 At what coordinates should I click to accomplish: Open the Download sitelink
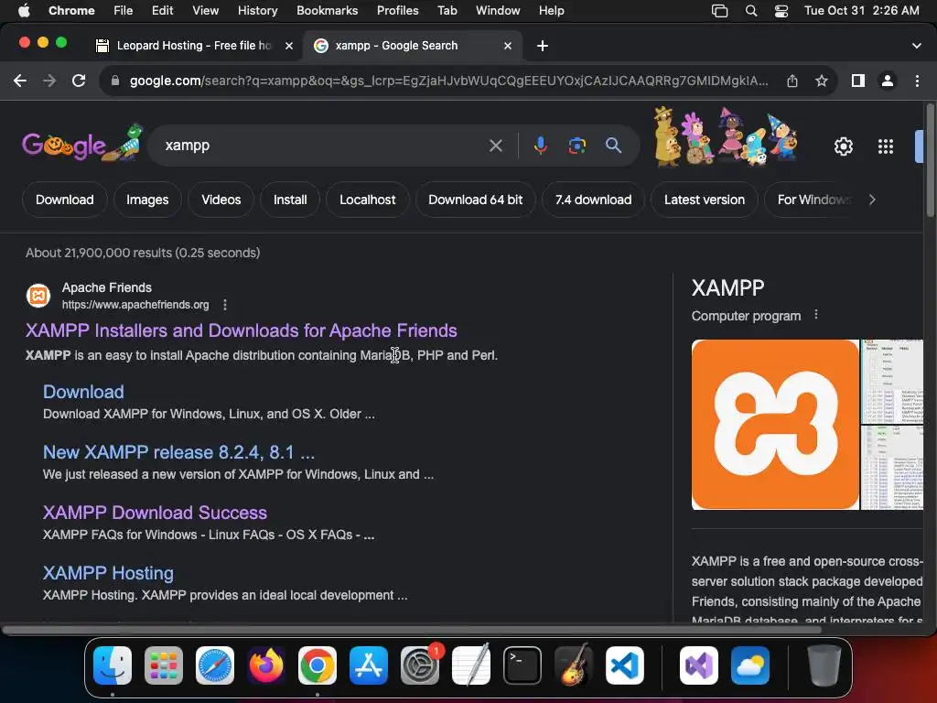coord(83,392)
